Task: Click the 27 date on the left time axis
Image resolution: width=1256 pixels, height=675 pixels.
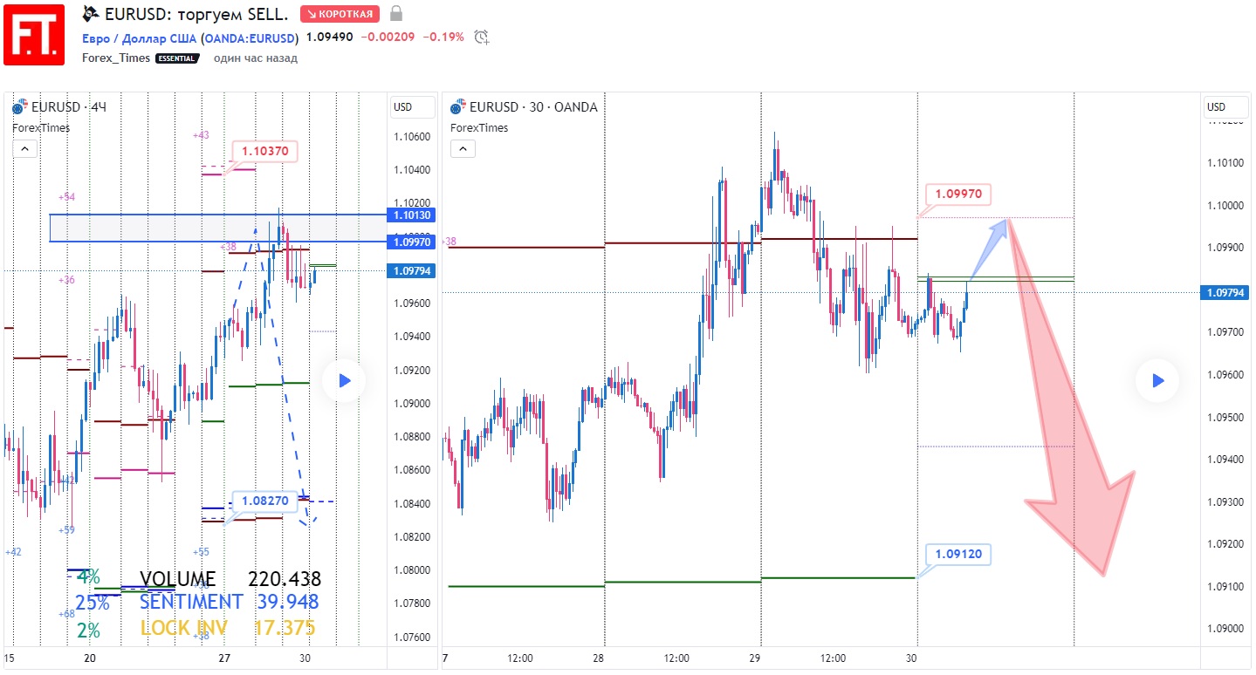Action: 224,659
